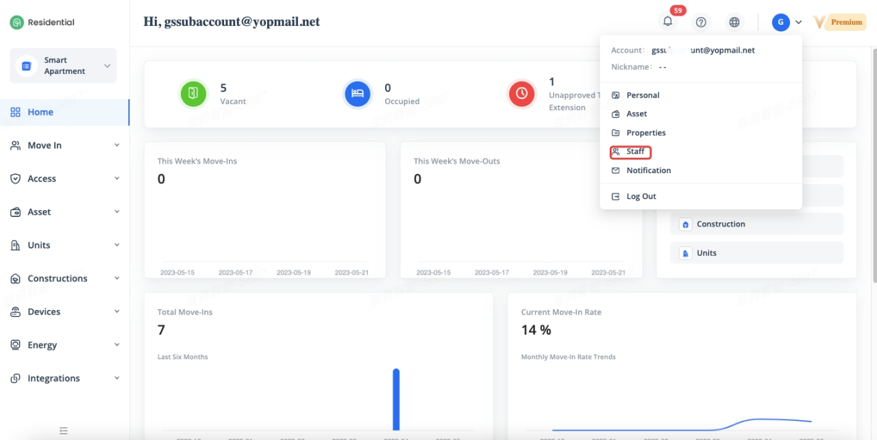Click the Construction shortcut button
Image resolution: width=877 pixels, height=440 pixels.
(x=756, y=224)
